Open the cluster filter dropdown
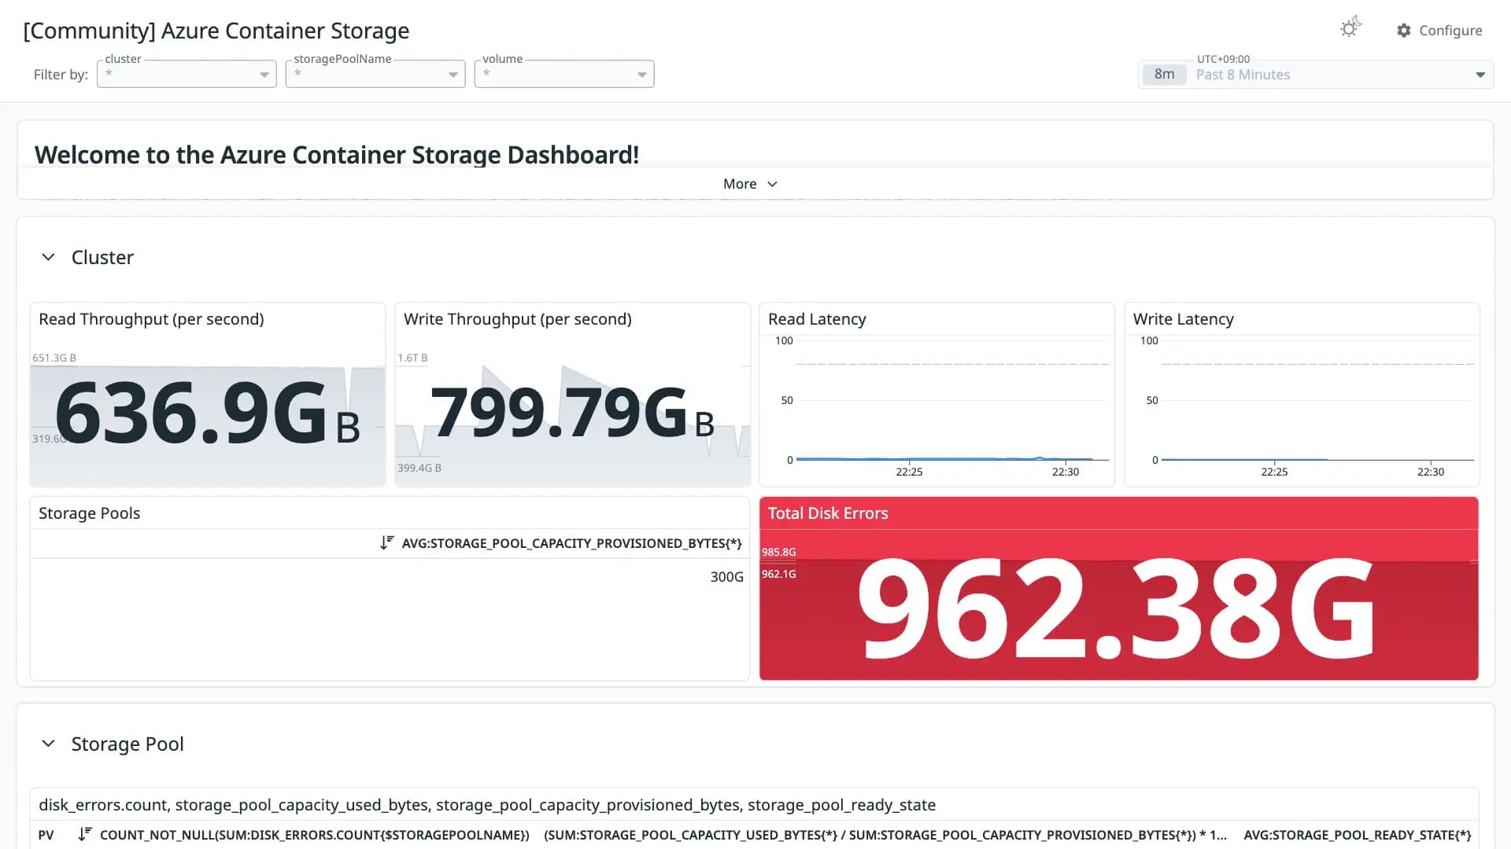Viewport: 1511px width, 849px height. [187, 74]
